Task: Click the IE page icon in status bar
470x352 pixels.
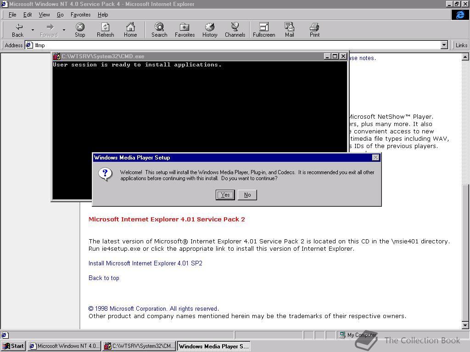Action: coord(5,335)
